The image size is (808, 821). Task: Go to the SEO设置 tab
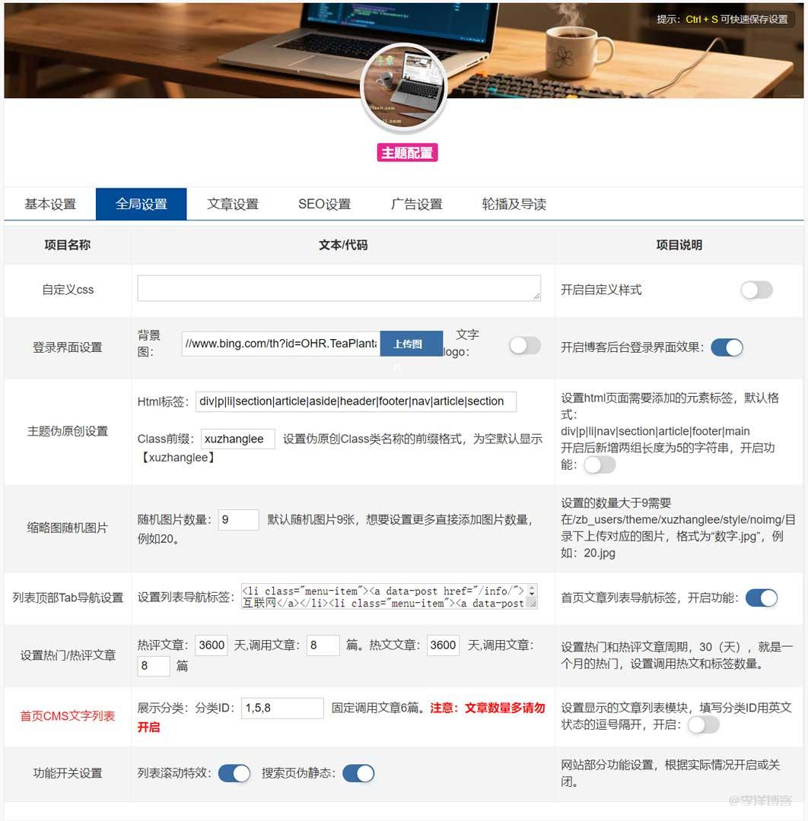pos(324,204)
